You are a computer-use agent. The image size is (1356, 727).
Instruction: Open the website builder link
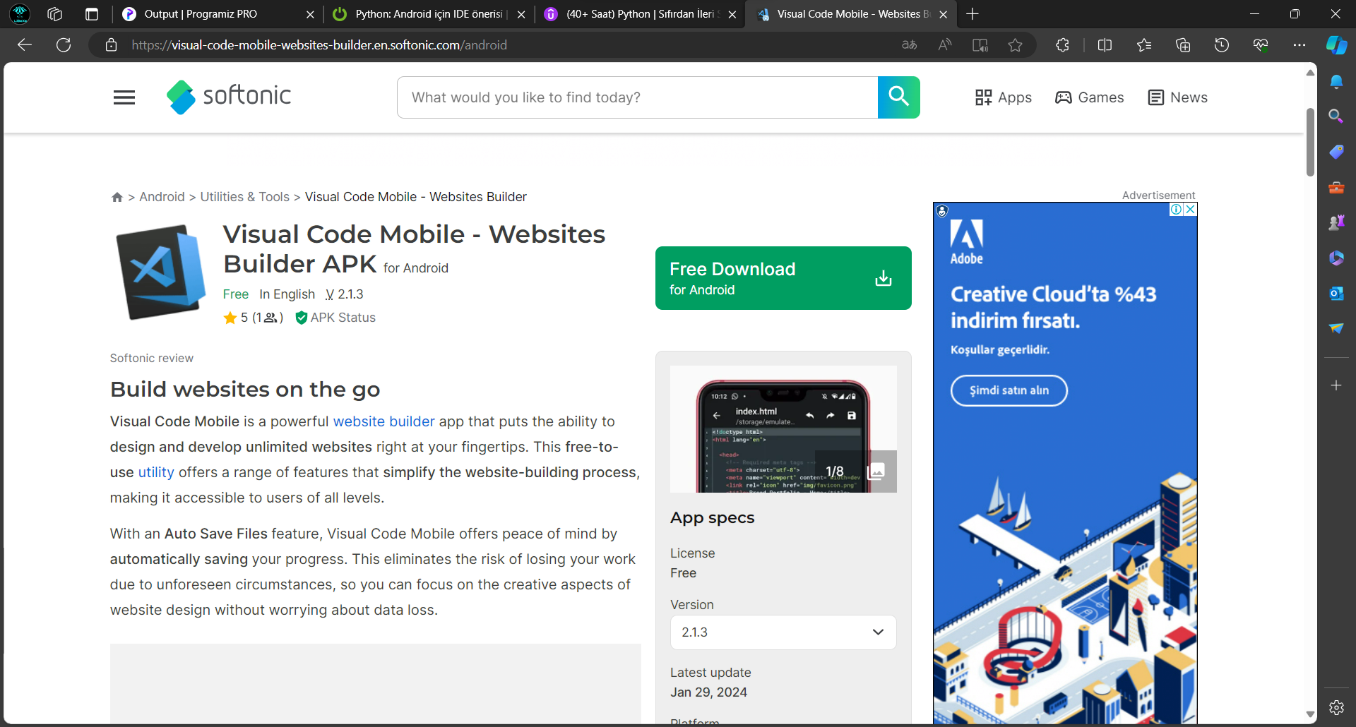(x=383, y=421)
